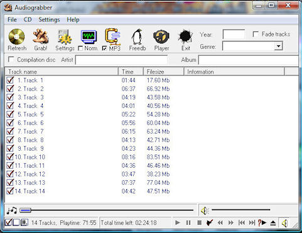The width and height of the screenshot is (302, 233).
Task: Click the question mark play icon
Action: [x=262, y=222]
